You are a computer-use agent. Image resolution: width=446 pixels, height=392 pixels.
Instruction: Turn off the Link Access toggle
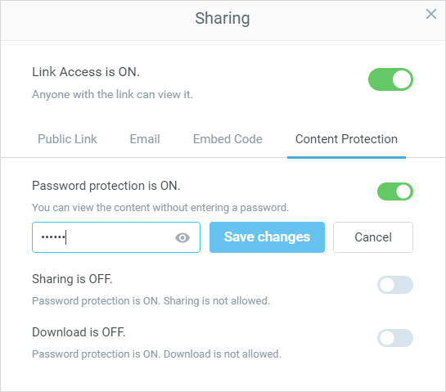point(390,79)
